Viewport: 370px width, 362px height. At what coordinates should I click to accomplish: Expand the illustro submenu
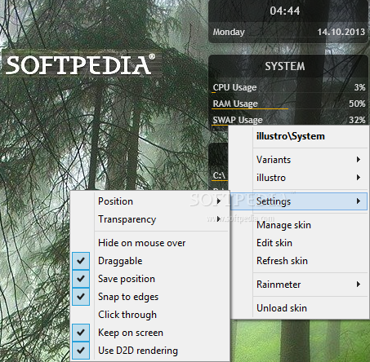(299, 178)
